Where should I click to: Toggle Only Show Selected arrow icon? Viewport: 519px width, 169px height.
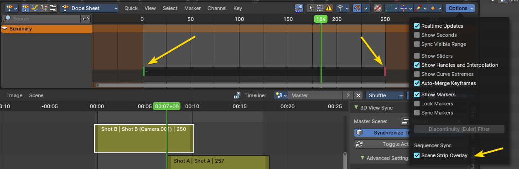(311, 8)
